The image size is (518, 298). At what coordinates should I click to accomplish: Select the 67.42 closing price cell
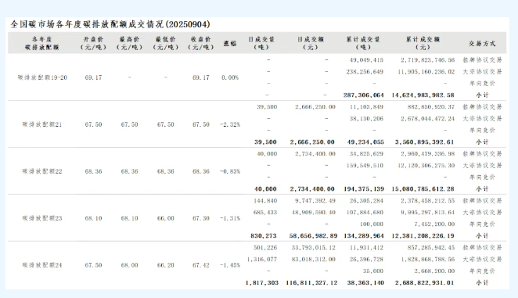coord(201,265)
